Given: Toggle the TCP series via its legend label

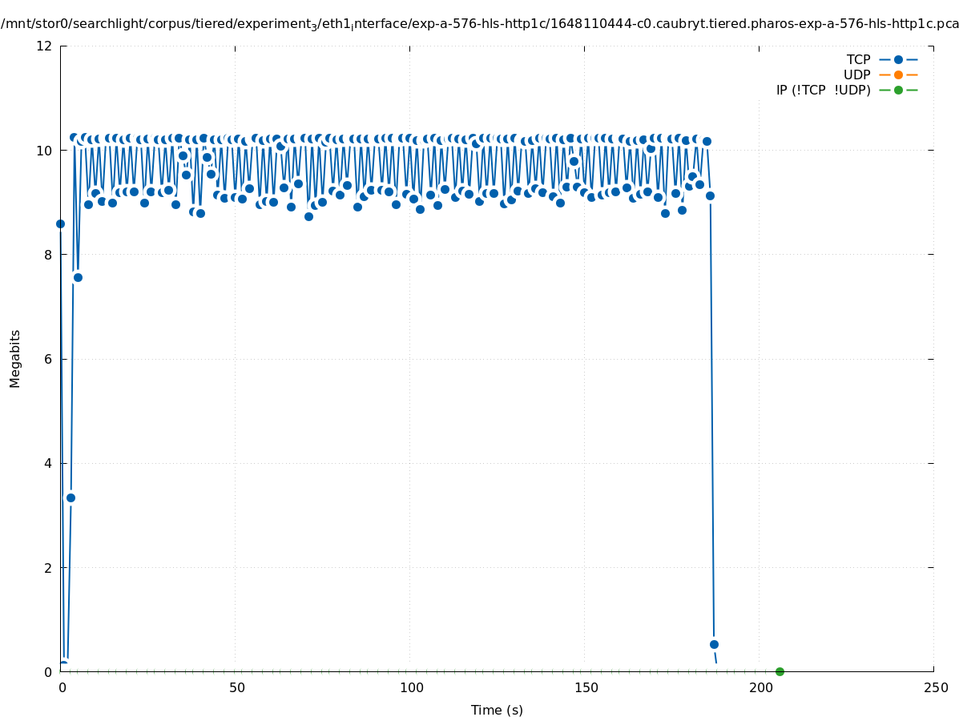Looking at the screenshot, I should (x=858, y=59).
